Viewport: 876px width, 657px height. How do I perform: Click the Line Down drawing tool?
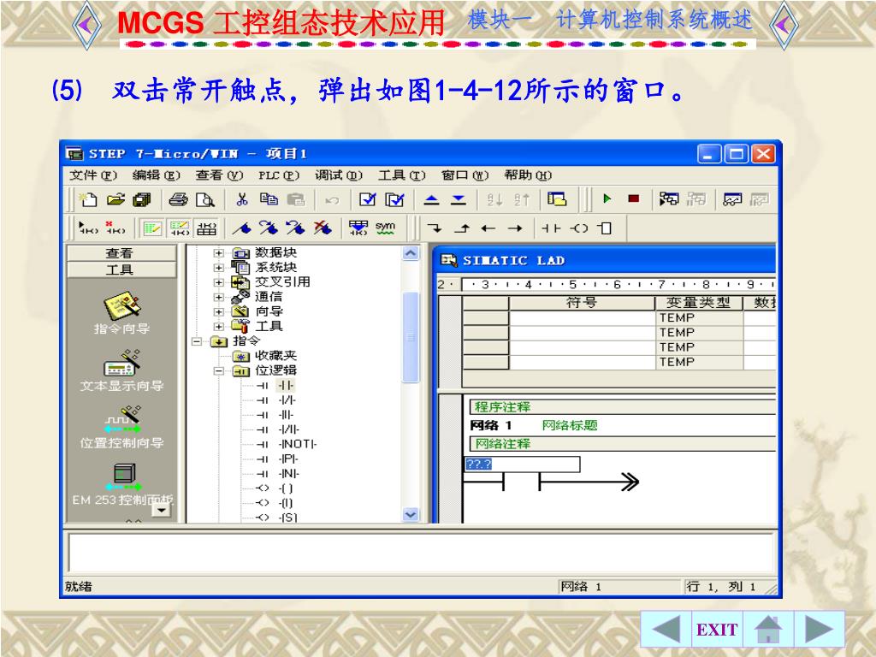coord(434,228)
